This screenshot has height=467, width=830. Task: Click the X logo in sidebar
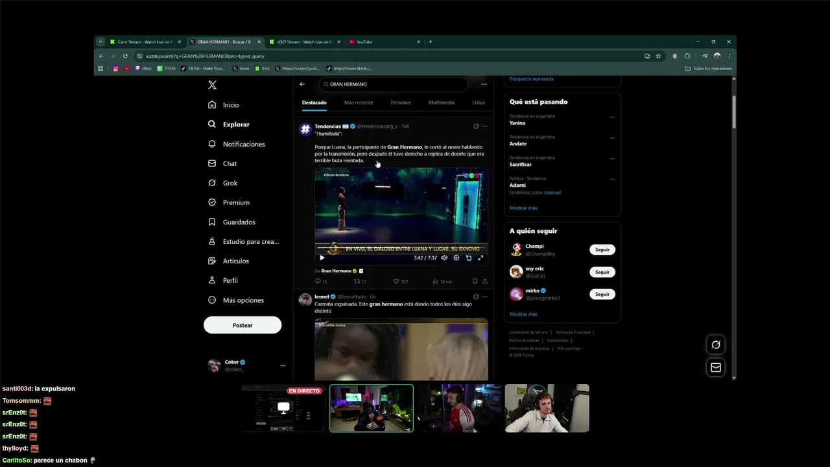pos(212,85)
